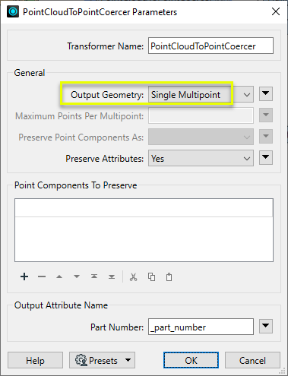Move selected component up one row

[59, 276]
